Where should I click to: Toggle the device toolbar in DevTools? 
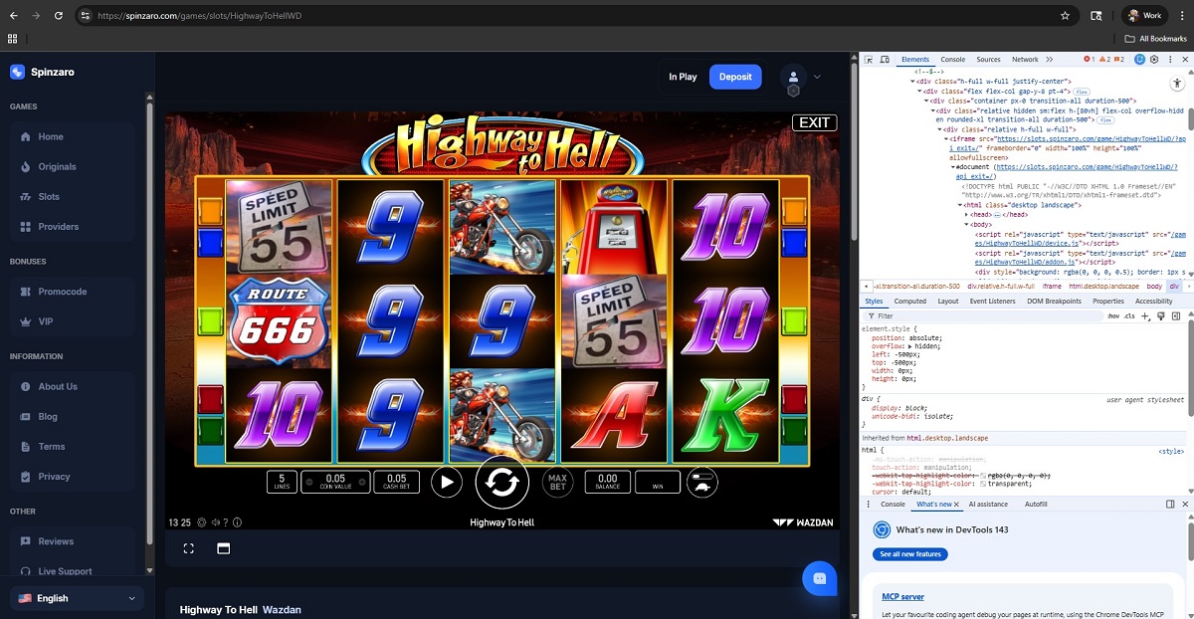pos(884,60)
